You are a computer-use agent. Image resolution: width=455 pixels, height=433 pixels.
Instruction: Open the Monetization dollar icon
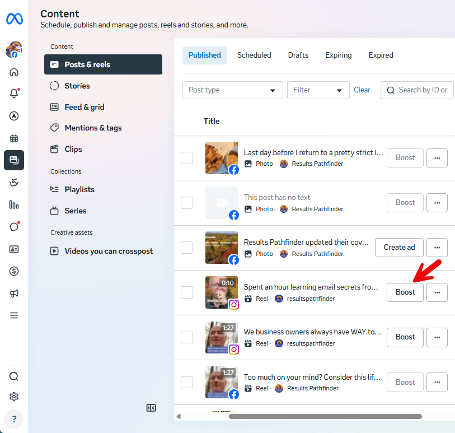(14, 271)
